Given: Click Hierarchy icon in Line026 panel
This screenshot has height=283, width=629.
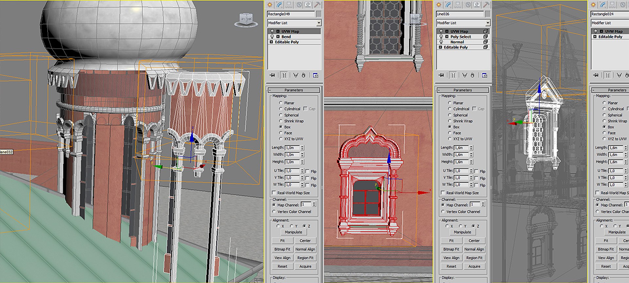Looking at the screenshot, I should point(458,5).
